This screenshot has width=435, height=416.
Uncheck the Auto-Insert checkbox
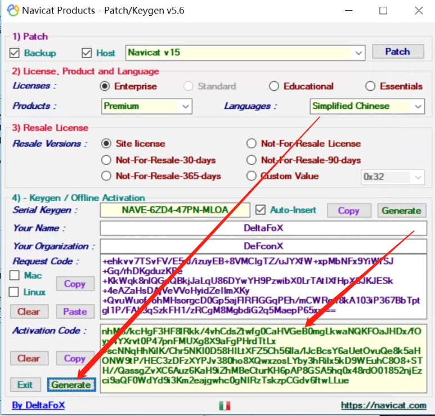[260, 210]
